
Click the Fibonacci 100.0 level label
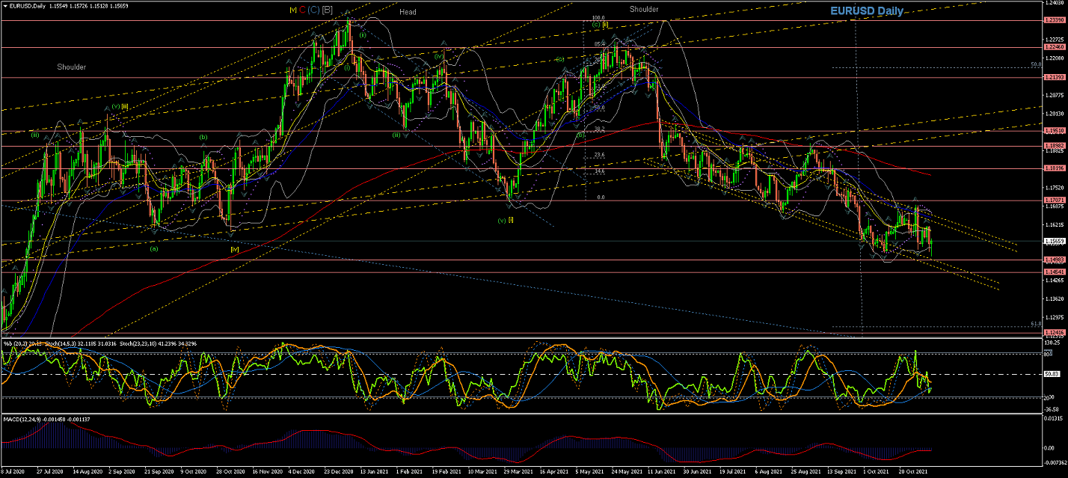coord(598,17)
